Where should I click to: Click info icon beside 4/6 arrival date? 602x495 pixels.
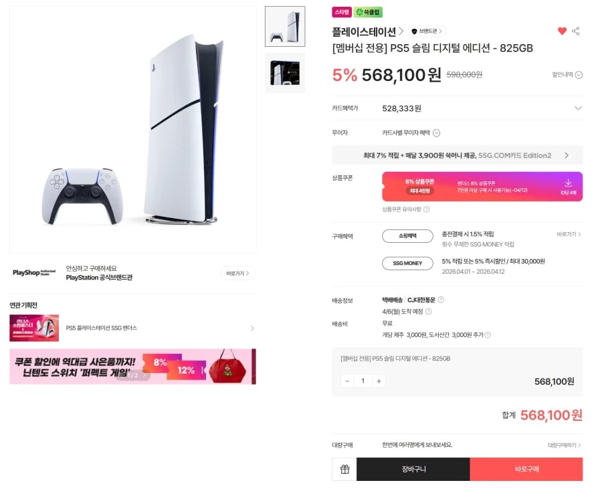tap(429, 312)
